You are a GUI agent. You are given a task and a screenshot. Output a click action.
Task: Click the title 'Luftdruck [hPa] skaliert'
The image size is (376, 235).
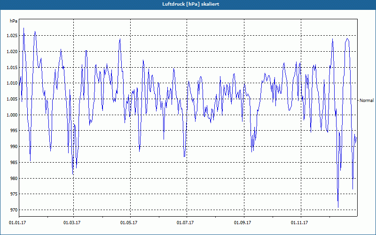(191, 4)
